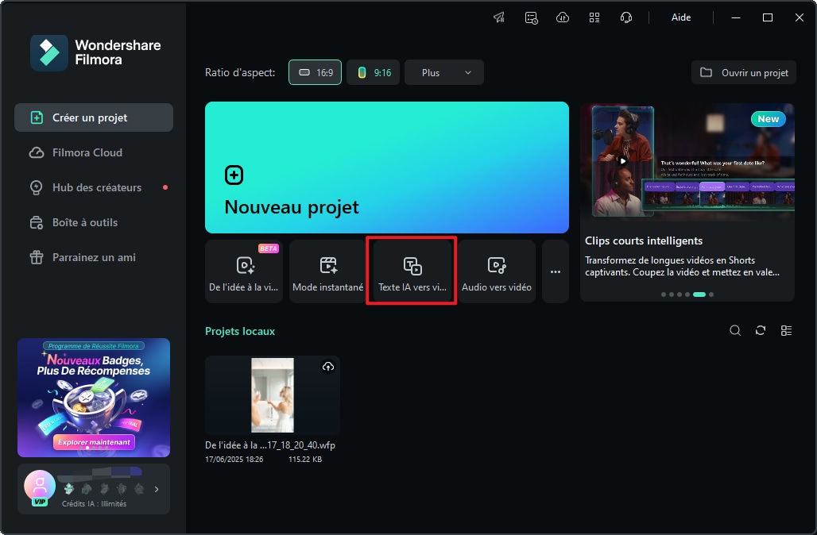The width and height of the screenshot is (817, 535).
Task: Upload project to cloud icon on thumbnail
Action: [x=327, y=367]
